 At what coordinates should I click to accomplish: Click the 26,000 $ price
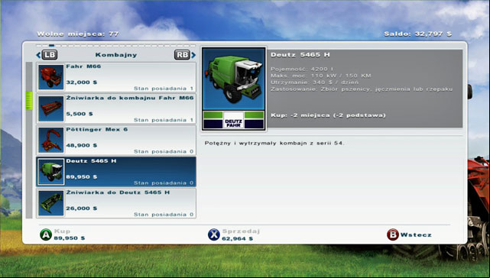(x=82, y=208)
